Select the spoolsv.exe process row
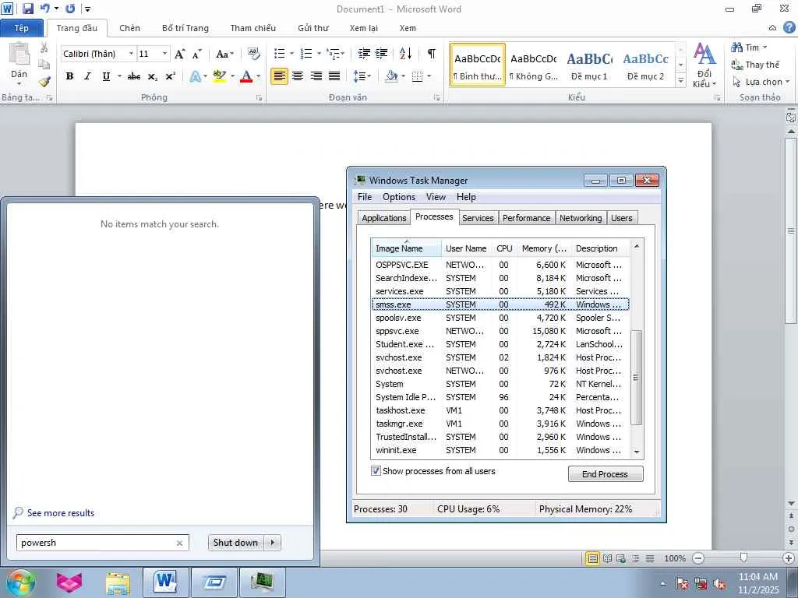This screenshot has width=798, height=598. tap(500, 318)
